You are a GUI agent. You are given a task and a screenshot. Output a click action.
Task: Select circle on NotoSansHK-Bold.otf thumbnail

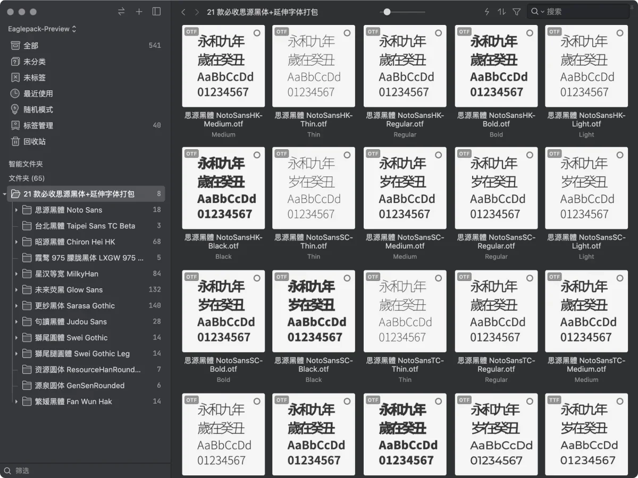(x=530, y=33)
